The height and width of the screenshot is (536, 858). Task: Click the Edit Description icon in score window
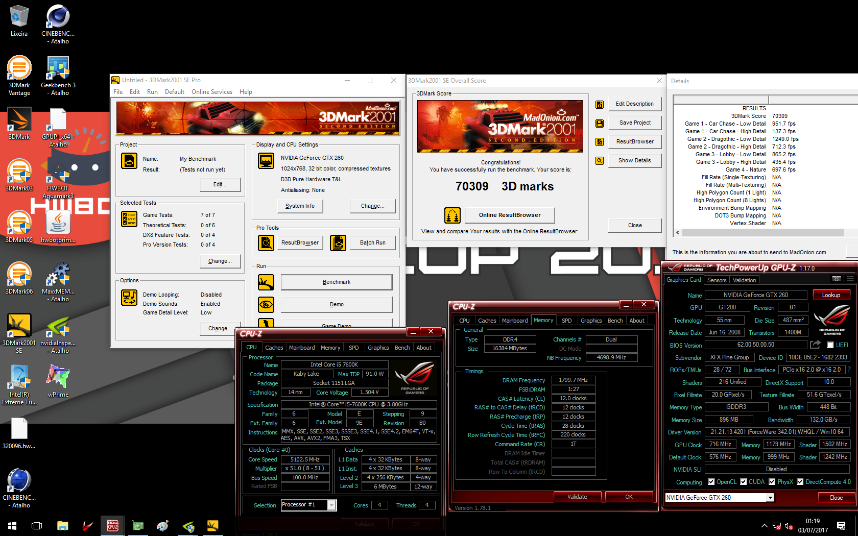point(600,104)
